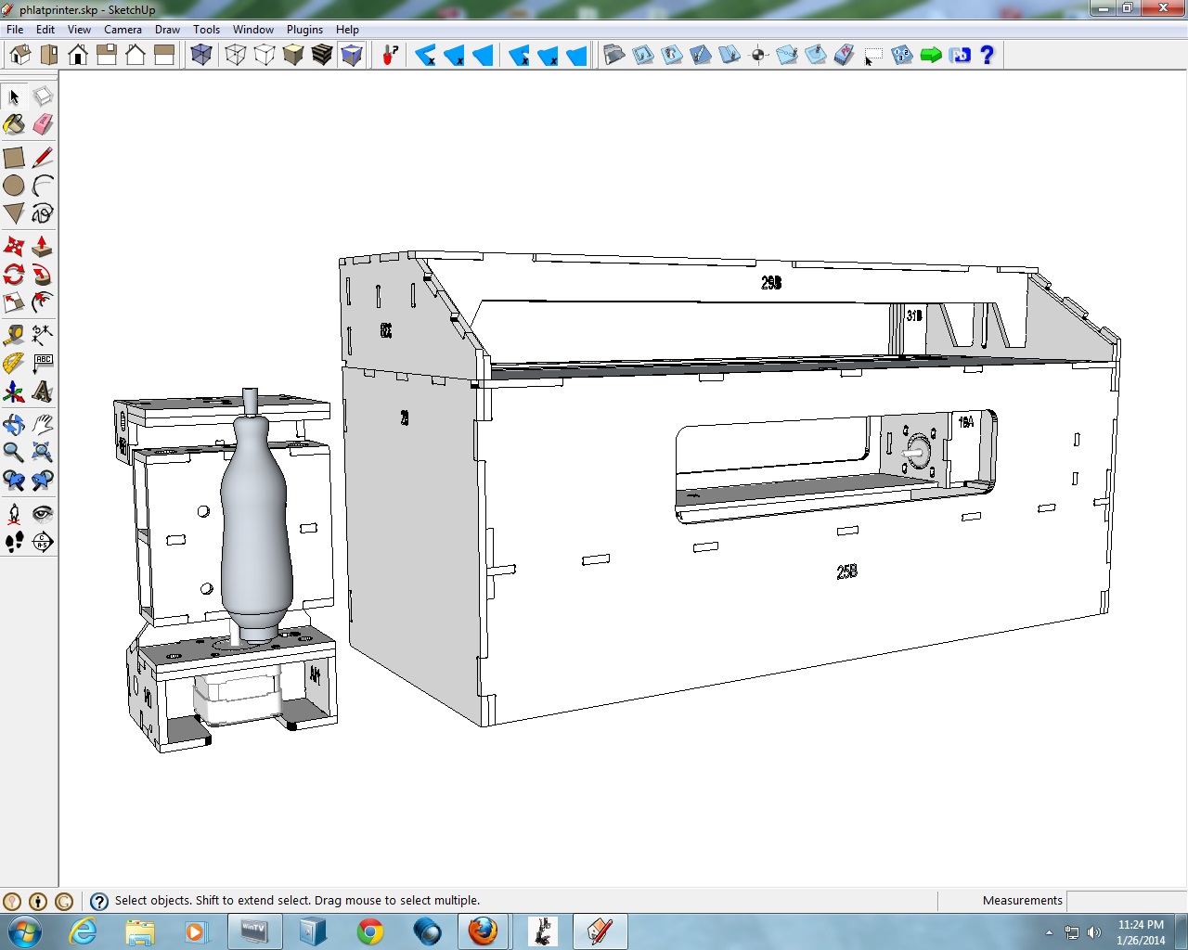Click the 3D Text tool
The height and width of the screenshot is (950, 1188).
click(x=43, y=392)
